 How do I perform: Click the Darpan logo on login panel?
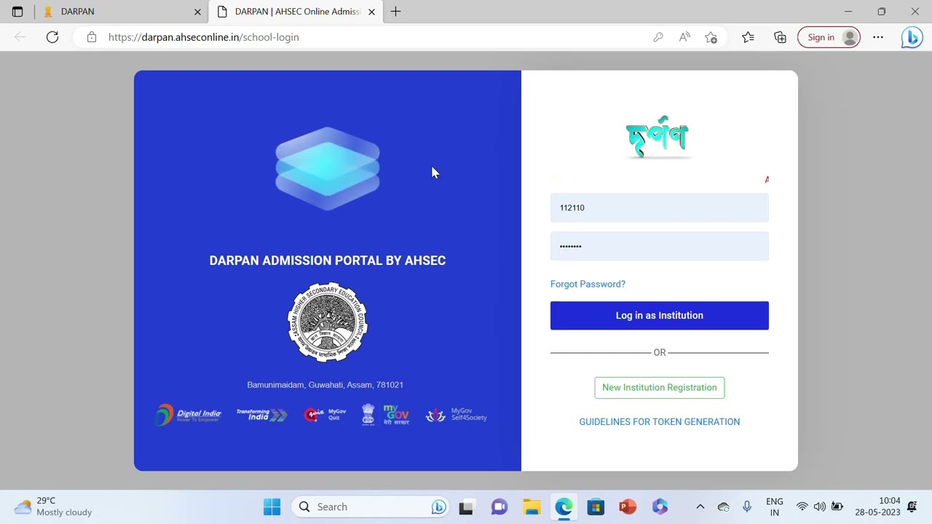click(x=658, y=137)
